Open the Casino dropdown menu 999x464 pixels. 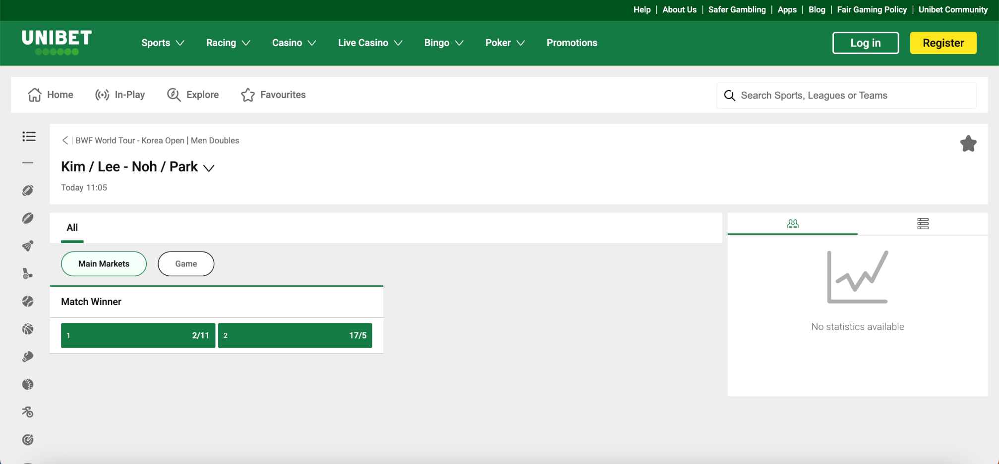[x=294, y=43]
